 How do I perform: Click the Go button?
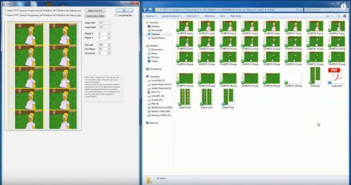click(124, 11)
